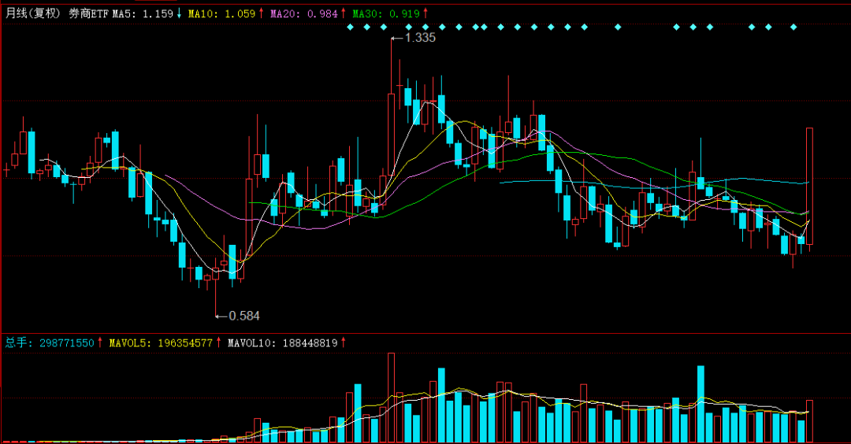Screen dimensions: 851x444
Task: Click the tallest red hollow volume bar
Action: [x=392, y=398]
